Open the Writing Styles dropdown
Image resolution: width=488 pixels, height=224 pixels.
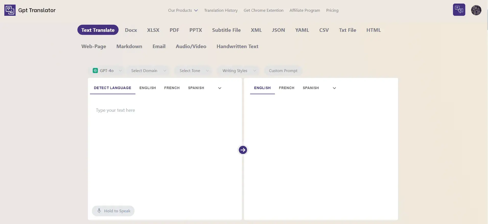click(x=239, y=71)
